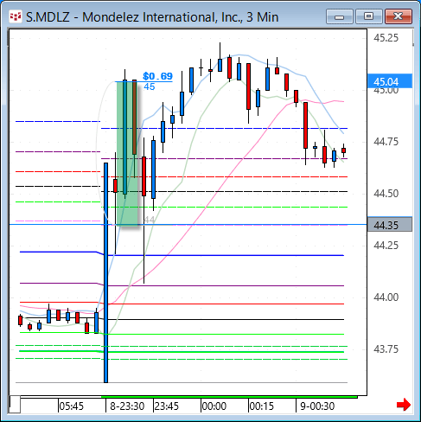Click the green shaded measurement rectangle

tap(127, 153)
